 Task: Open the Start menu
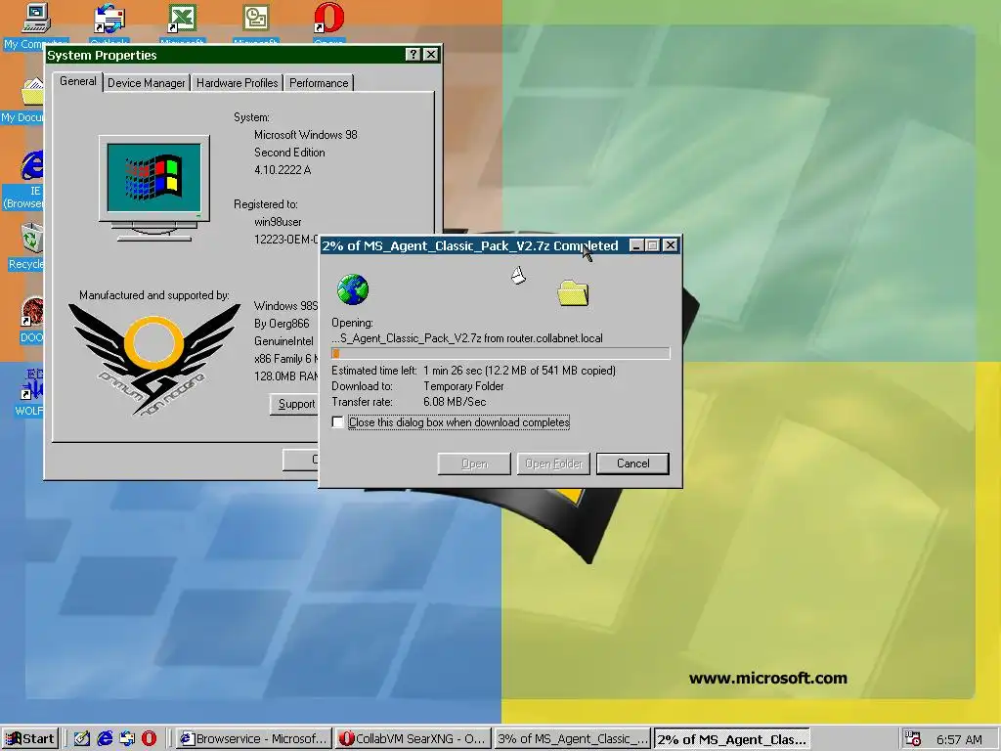[30, 739]
